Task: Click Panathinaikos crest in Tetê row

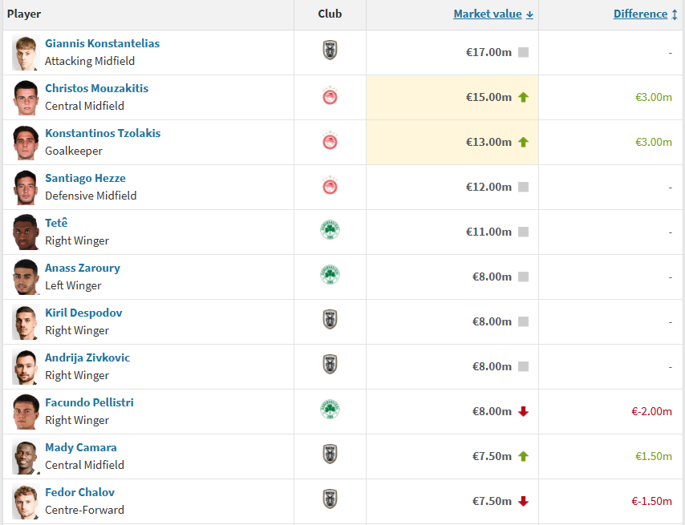Action: pyautogui.click(x=330, y=232)
